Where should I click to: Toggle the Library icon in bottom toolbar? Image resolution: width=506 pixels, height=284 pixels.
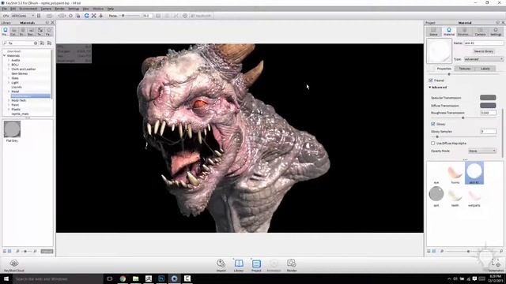(239, 263)
